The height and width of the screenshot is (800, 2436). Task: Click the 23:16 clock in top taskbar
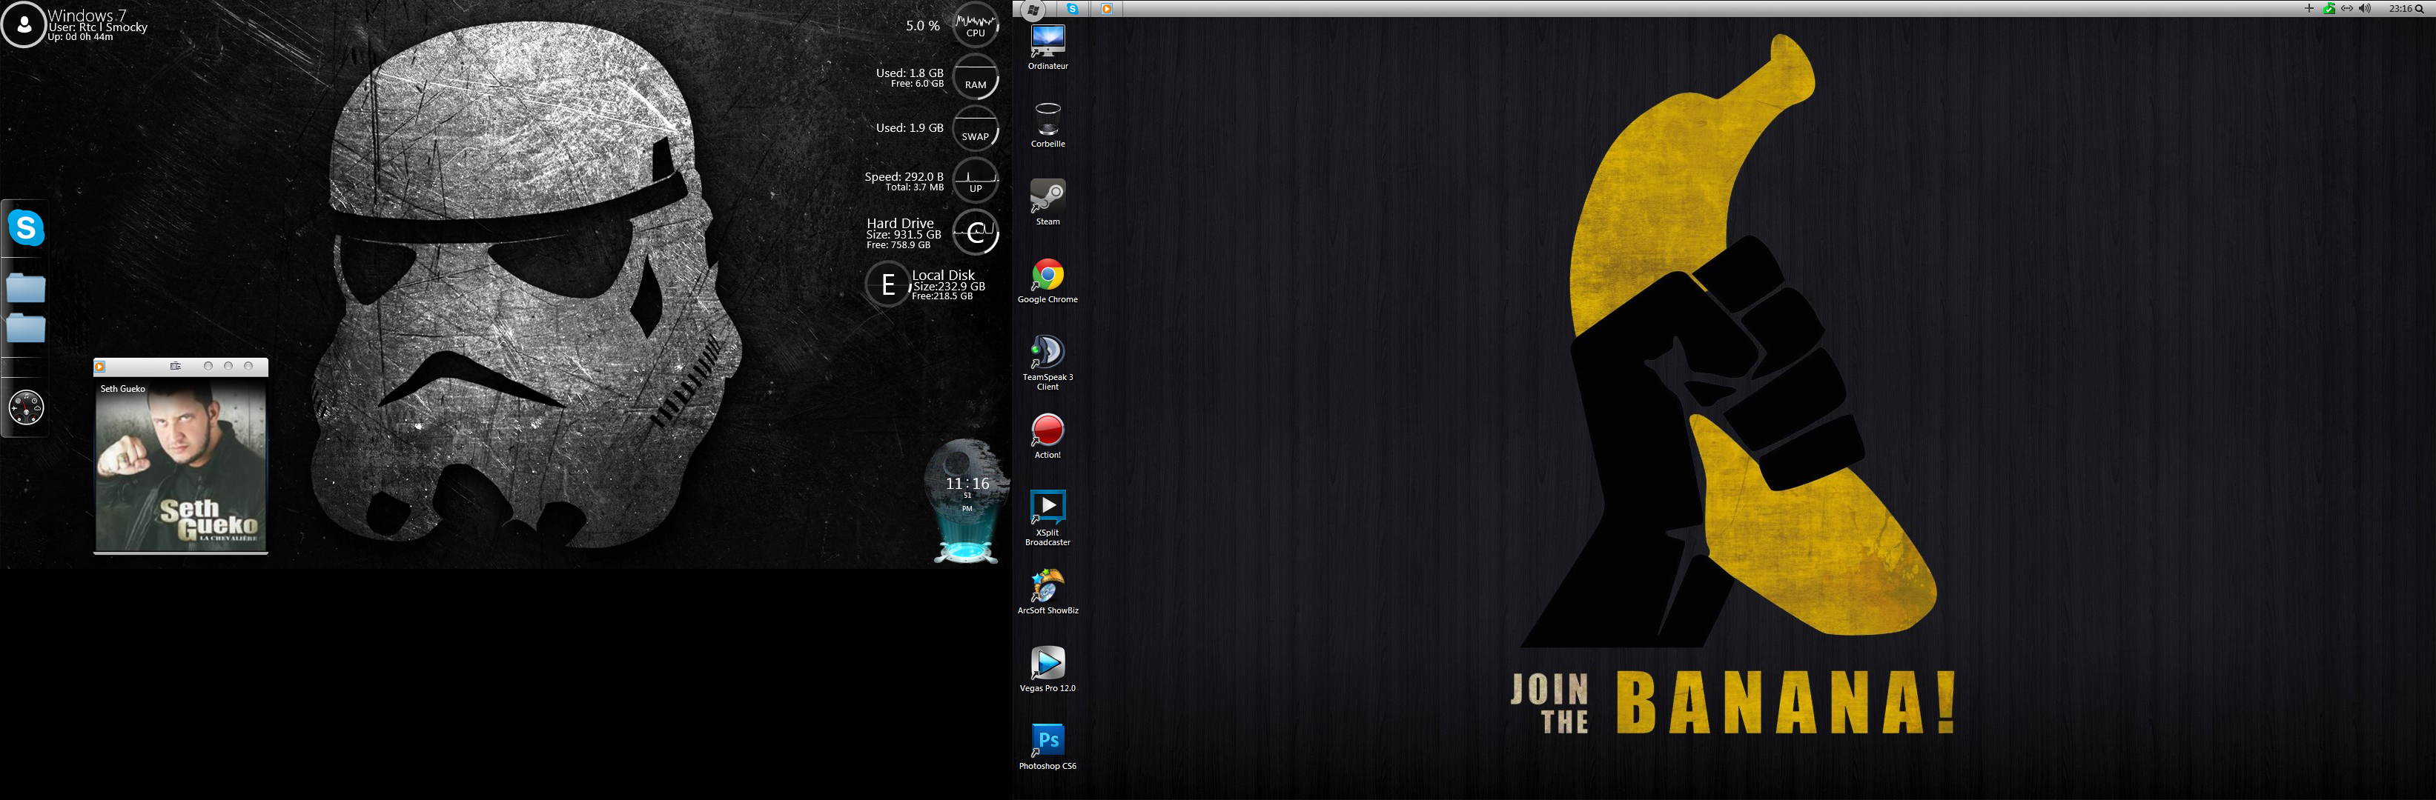pos(2400,8)
